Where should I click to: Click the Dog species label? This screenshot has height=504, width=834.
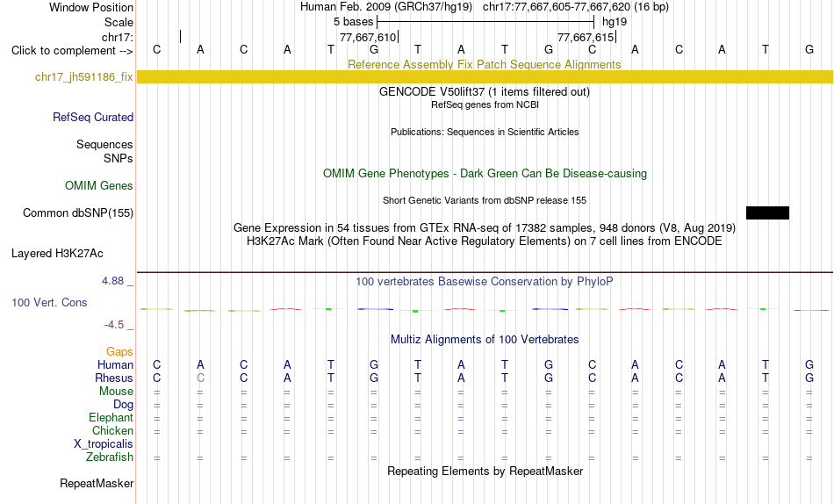(123, 405)
